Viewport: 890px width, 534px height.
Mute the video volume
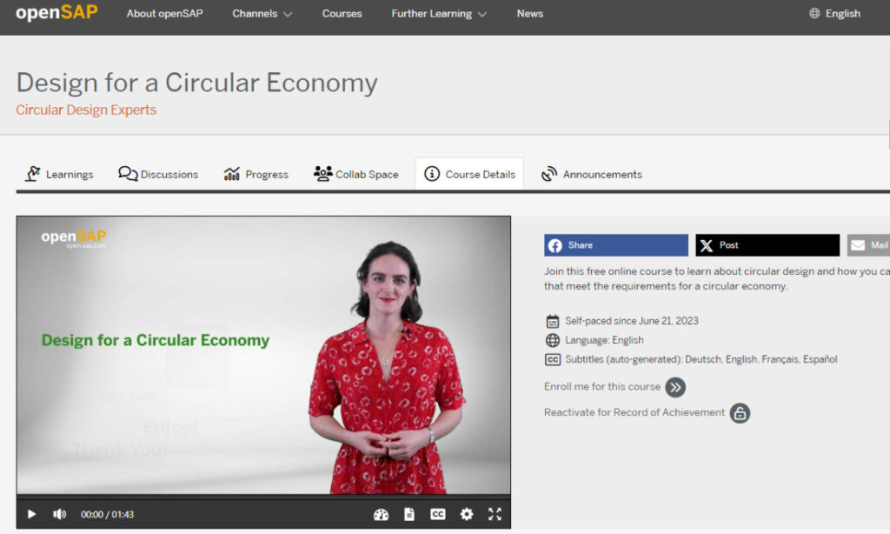click(60, 514)
